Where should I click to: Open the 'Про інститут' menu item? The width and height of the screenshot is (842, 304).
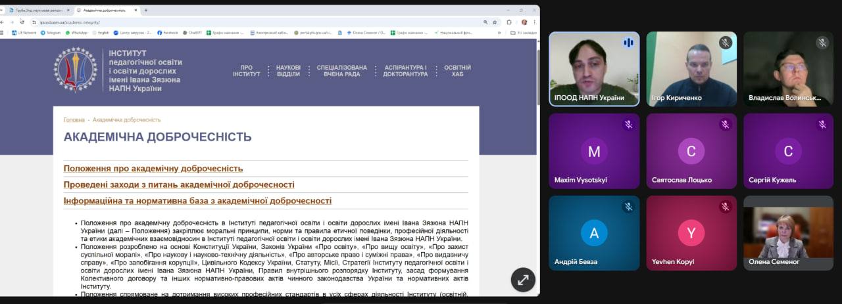pos(246,71)
